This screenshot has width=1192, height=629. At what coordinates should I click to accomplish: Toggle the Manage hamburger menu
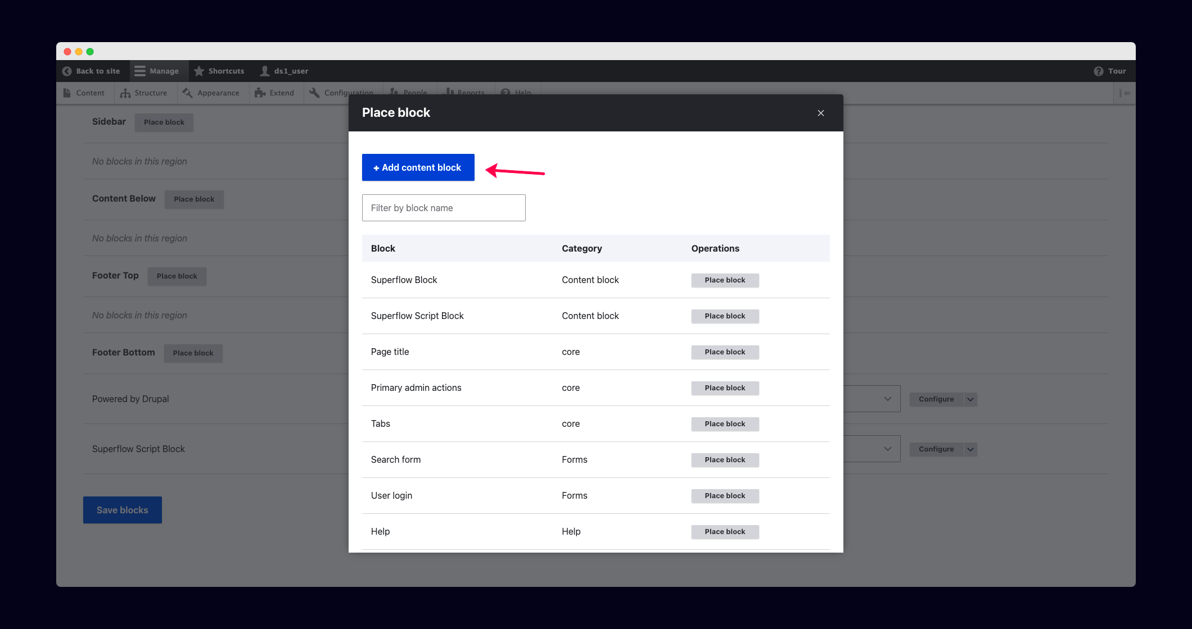[x=140, y=71]
